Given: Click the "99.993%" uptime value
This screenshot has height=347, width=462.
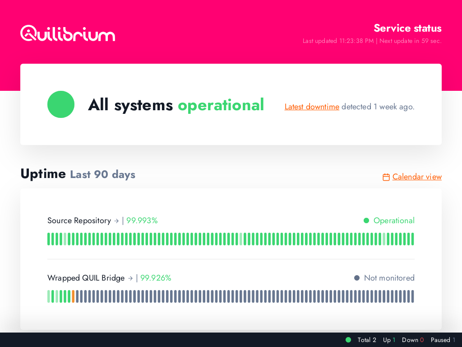Looking at the screenshot, I should click(142, 220).
